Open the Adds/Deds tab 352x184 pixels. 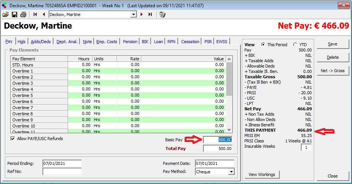coord(41,42)
